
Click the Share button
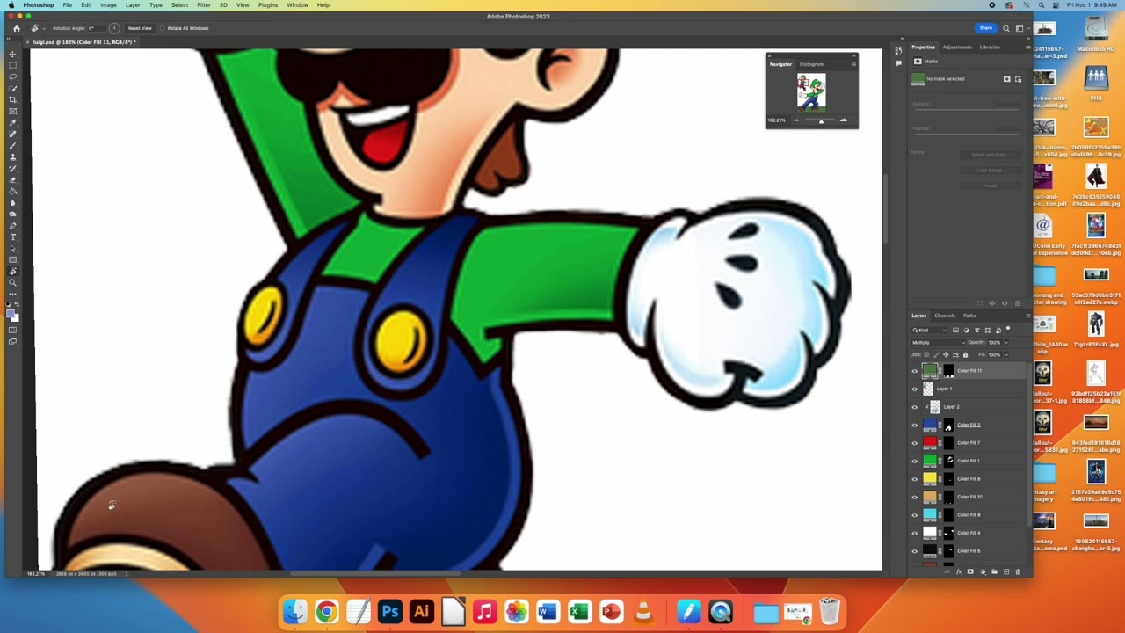coord(986,28)
